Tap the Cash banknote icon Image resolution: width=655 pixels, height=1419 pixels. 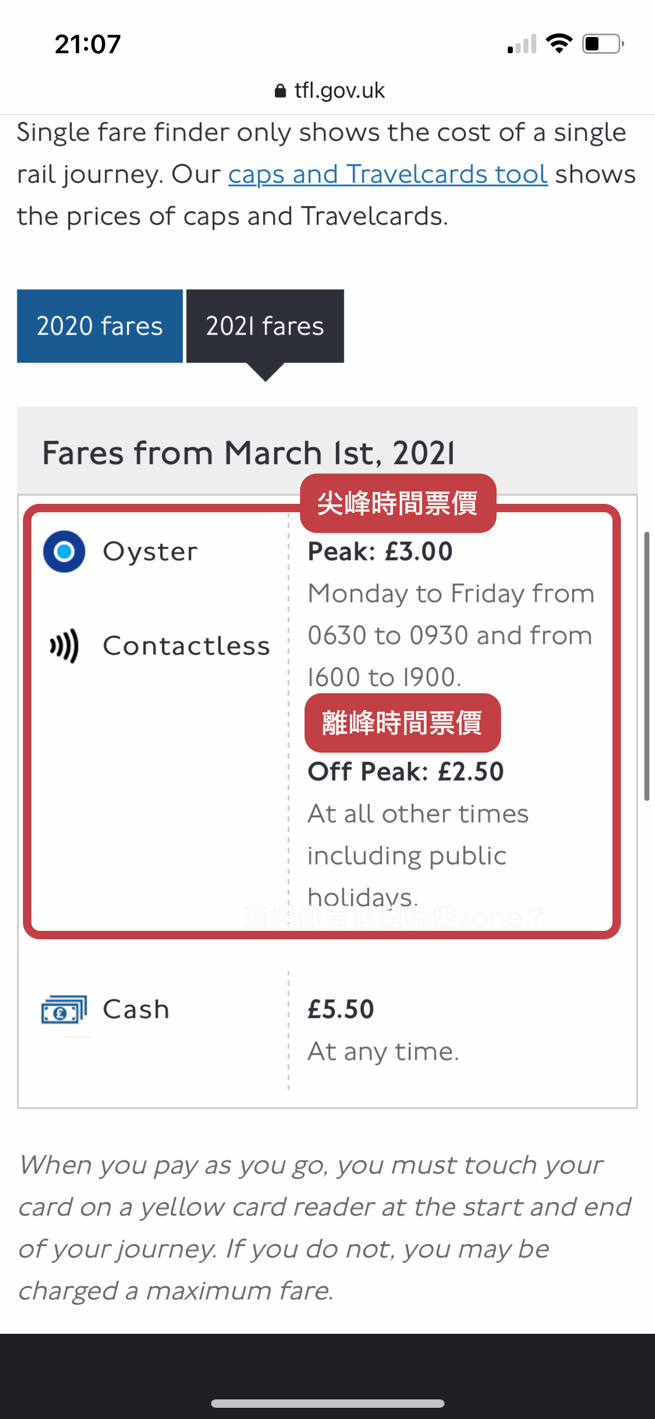coord(64,1010)
